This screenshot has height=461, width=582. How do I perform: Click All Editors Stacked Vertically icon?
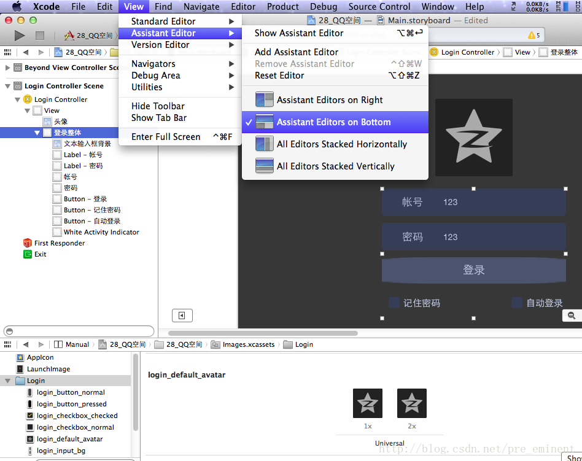(264, 166)
